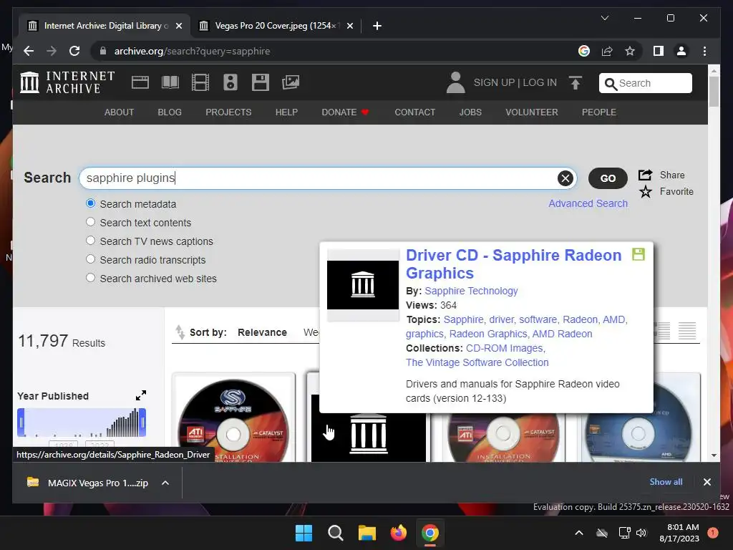This screenshot has height=550, width=733.
Task: Click left handle of Year Published slider
Action: (x=21, y=423)
